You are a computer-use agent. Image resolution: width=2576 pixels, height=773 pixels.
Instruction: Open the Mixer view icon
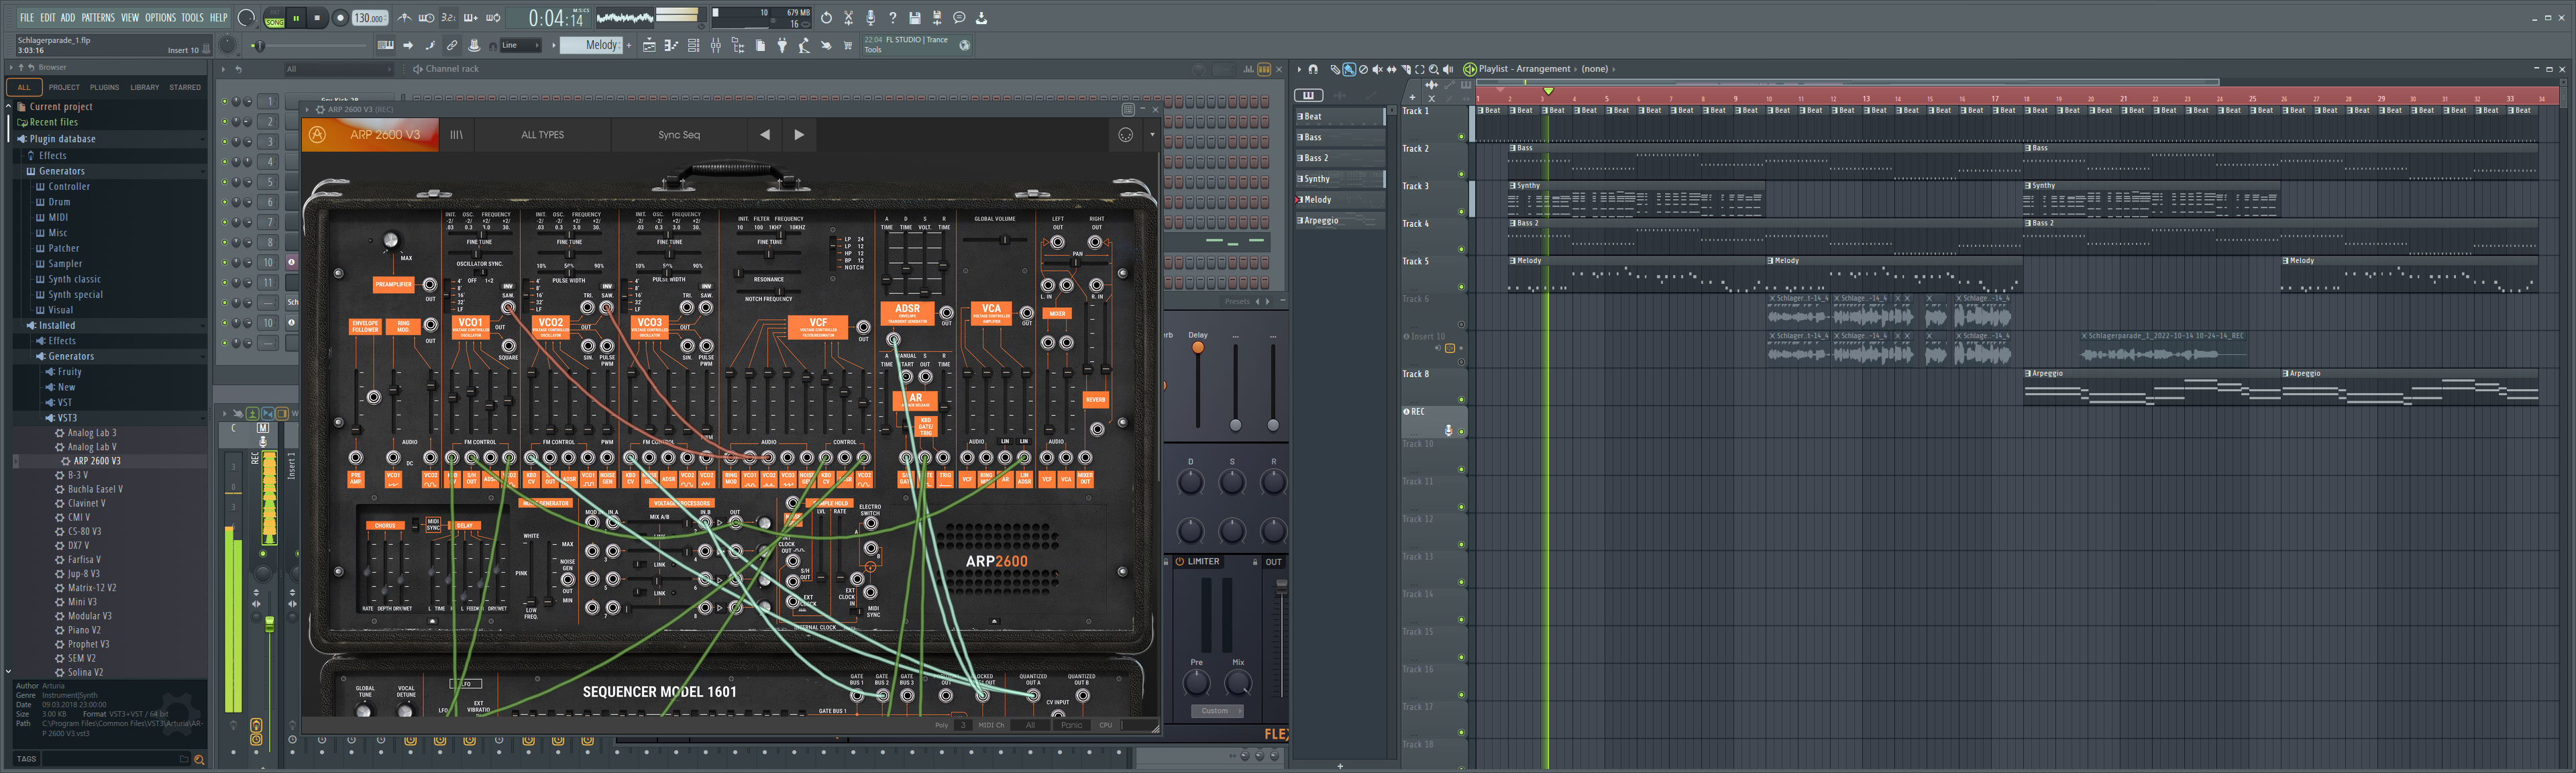(716, 45)
